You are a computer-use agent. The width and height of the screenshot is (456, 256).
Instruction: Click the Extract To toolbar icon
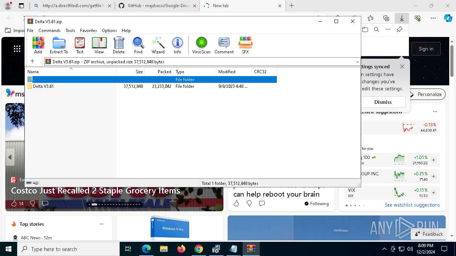[x=59, y=45]
